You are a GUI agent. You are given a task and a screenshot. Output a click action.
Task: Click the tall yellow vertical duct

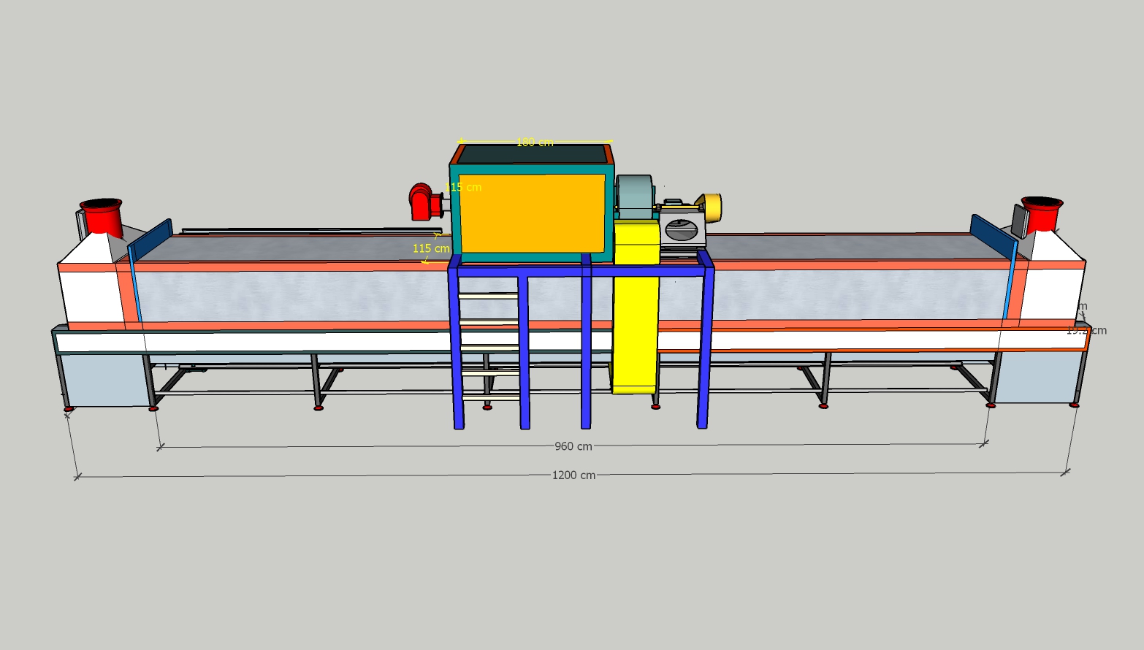coord(634,321)
